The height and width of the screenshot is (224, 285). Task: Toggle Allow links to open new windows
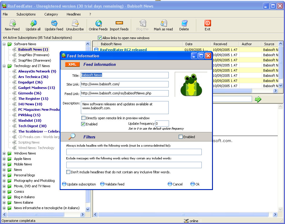pos(100,38)
